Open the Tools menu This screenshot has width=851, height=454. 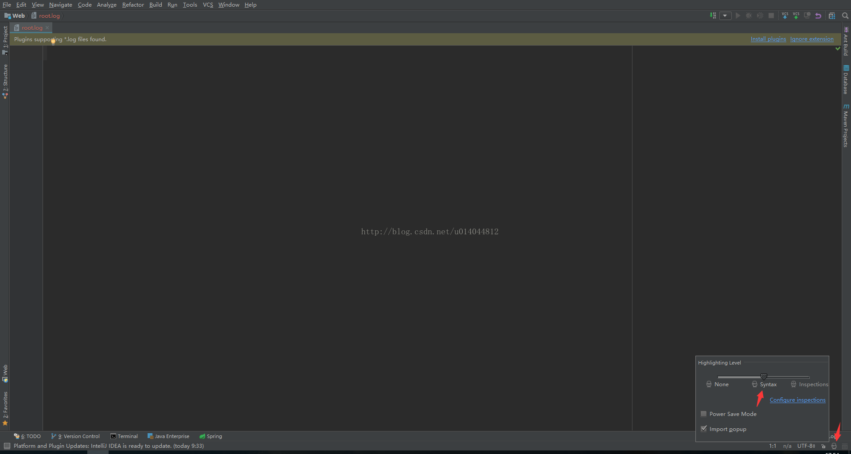point(190,5)
